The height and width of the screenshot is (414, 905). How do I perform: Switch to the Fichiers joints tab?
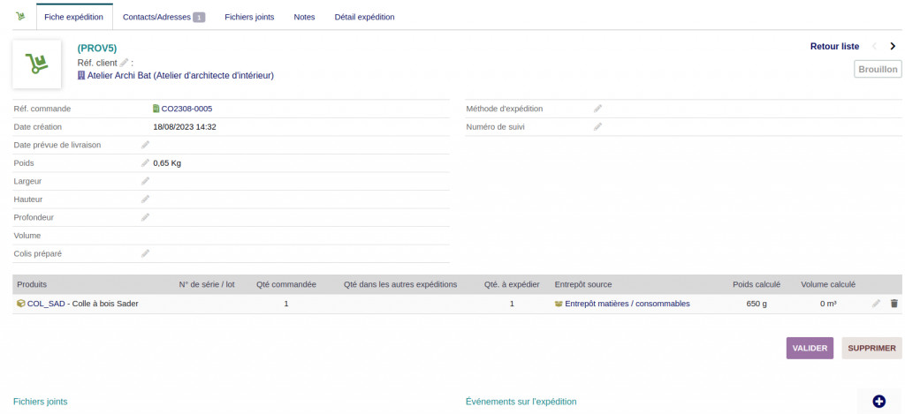(x=249, y=17)
